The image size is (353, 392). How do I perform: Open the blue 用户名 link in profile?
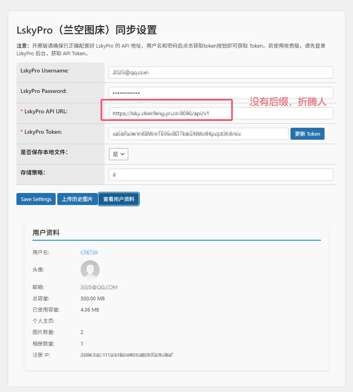(x=89, y=252)
